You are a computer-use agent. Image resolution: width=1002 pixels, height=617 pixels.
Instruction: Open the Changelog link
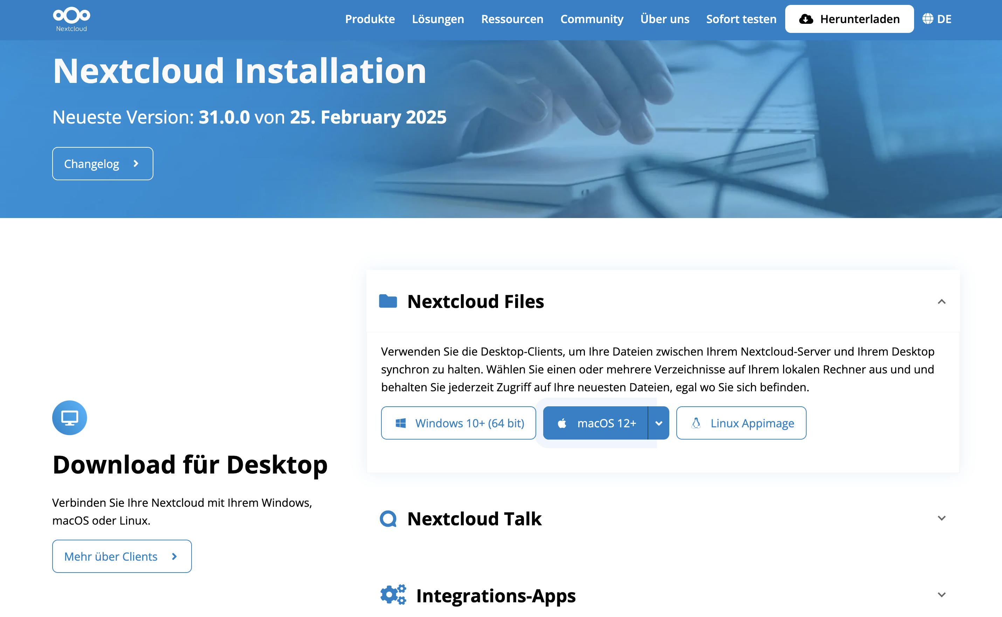(103, 164)
